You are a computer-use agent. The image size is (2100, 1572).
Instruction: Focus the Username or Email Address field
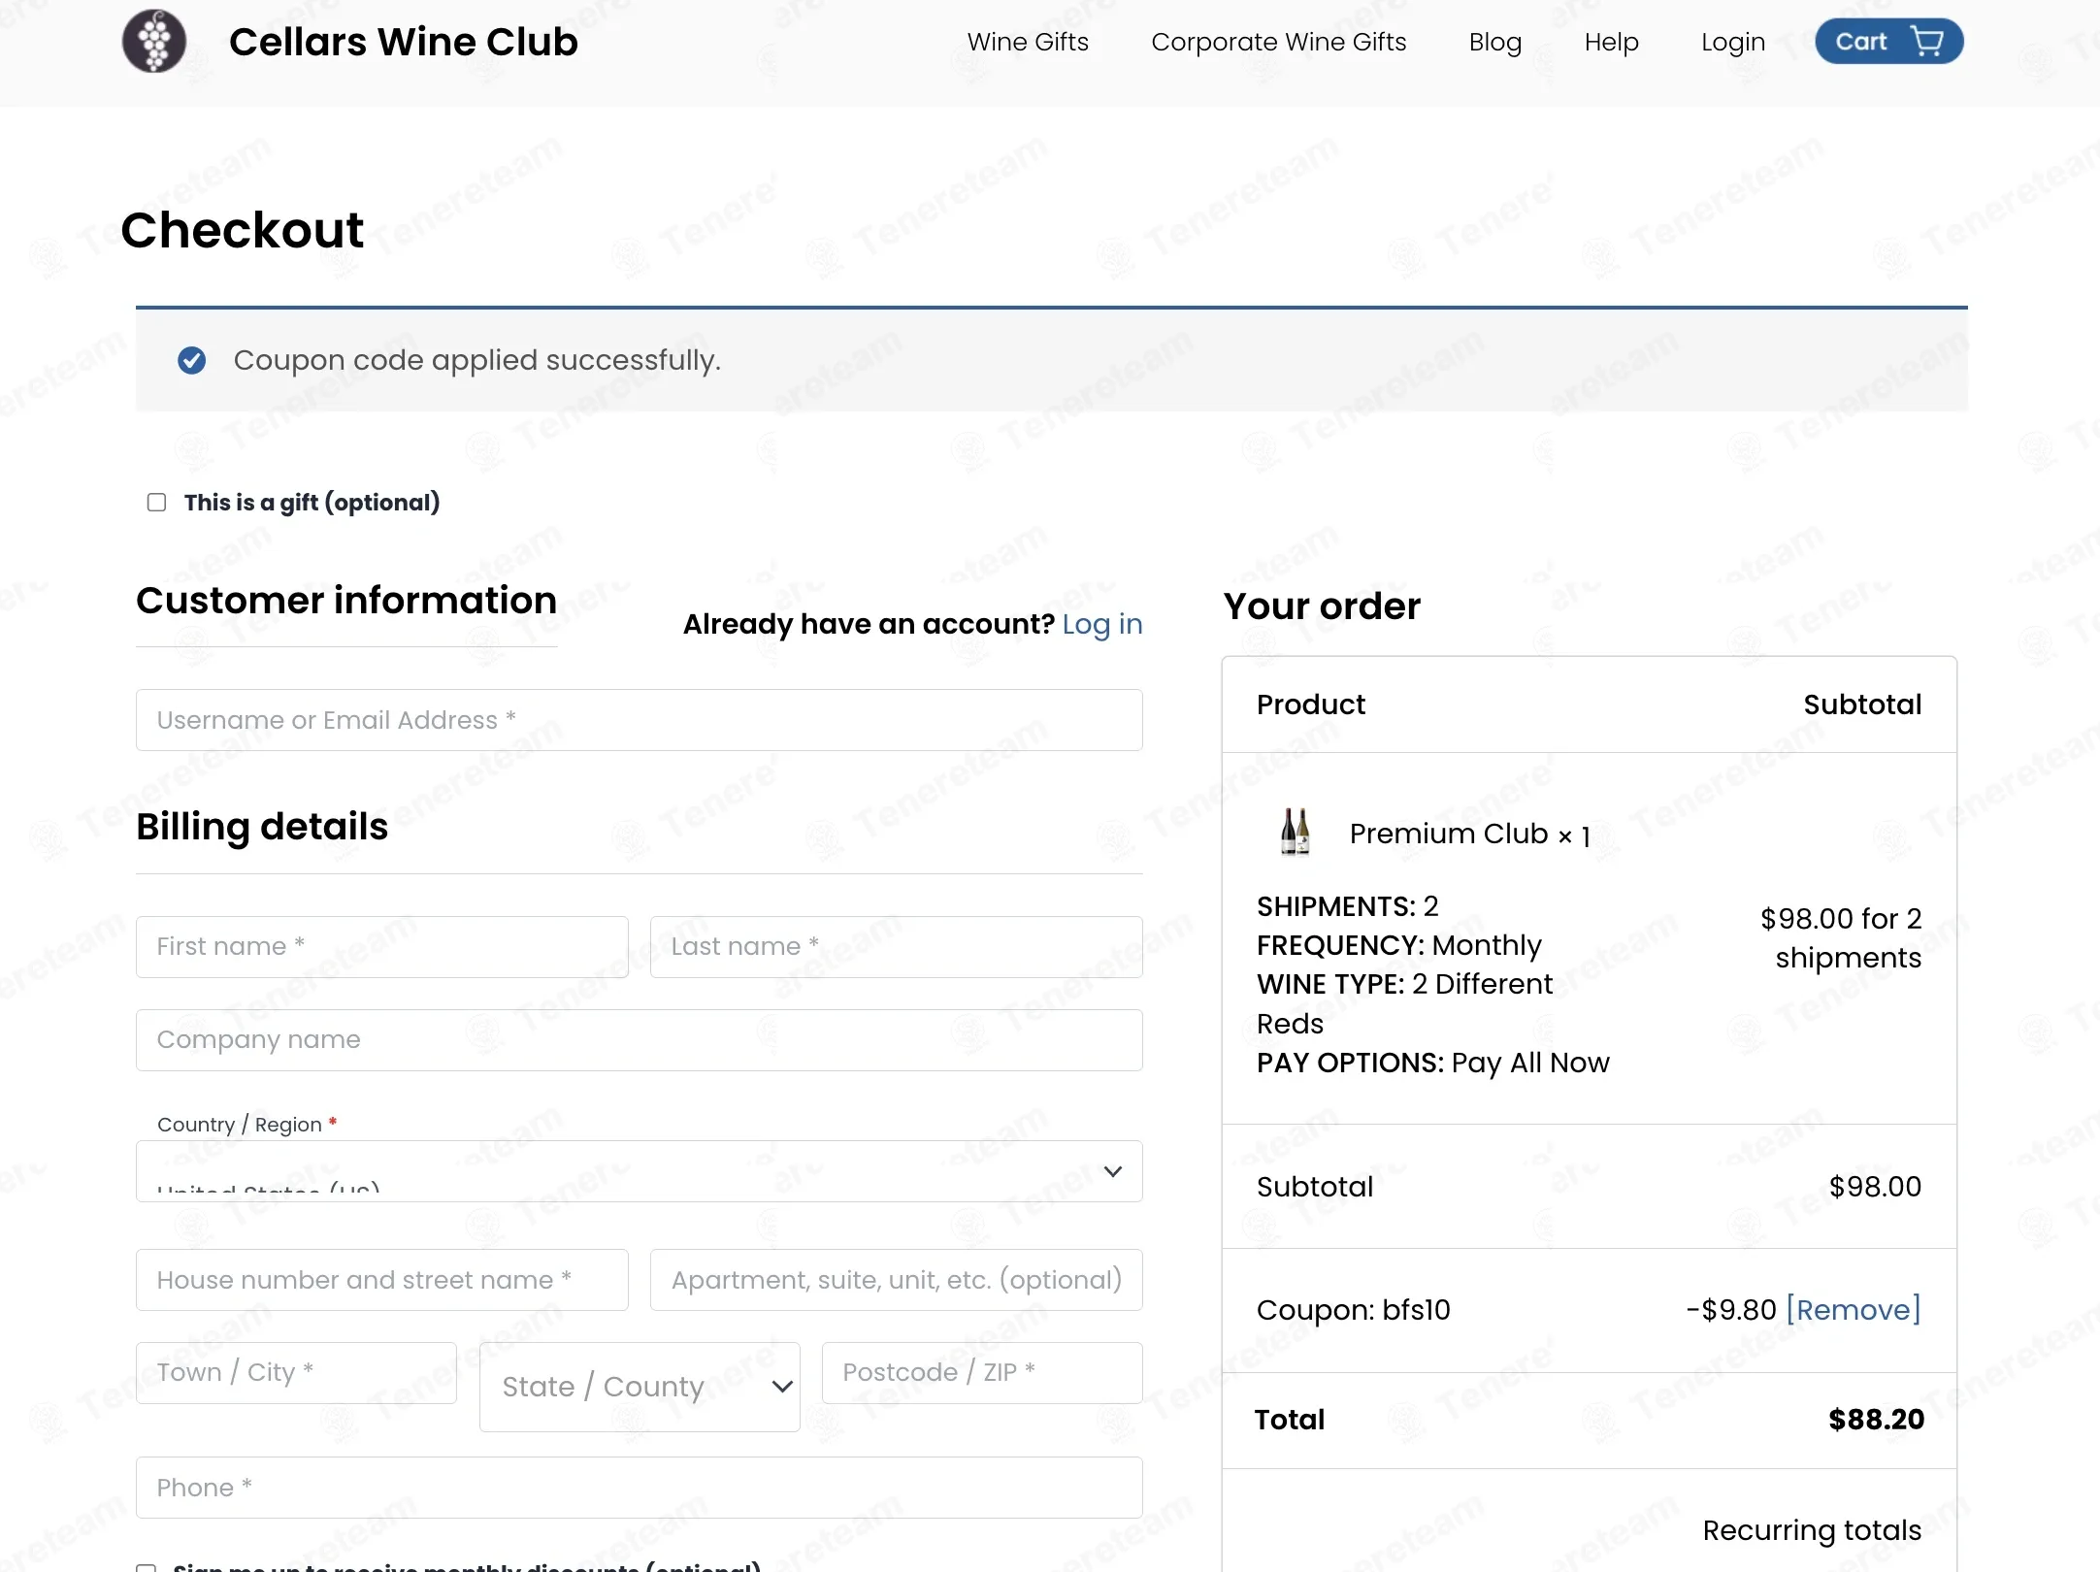point(639,720)
